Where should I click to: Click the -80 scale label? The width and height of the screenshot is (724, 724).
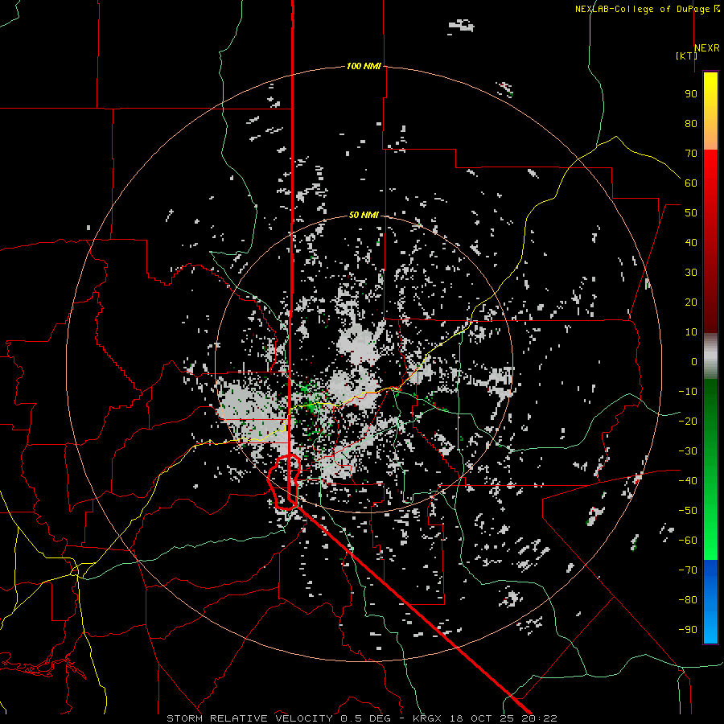(x=688, y=600)
